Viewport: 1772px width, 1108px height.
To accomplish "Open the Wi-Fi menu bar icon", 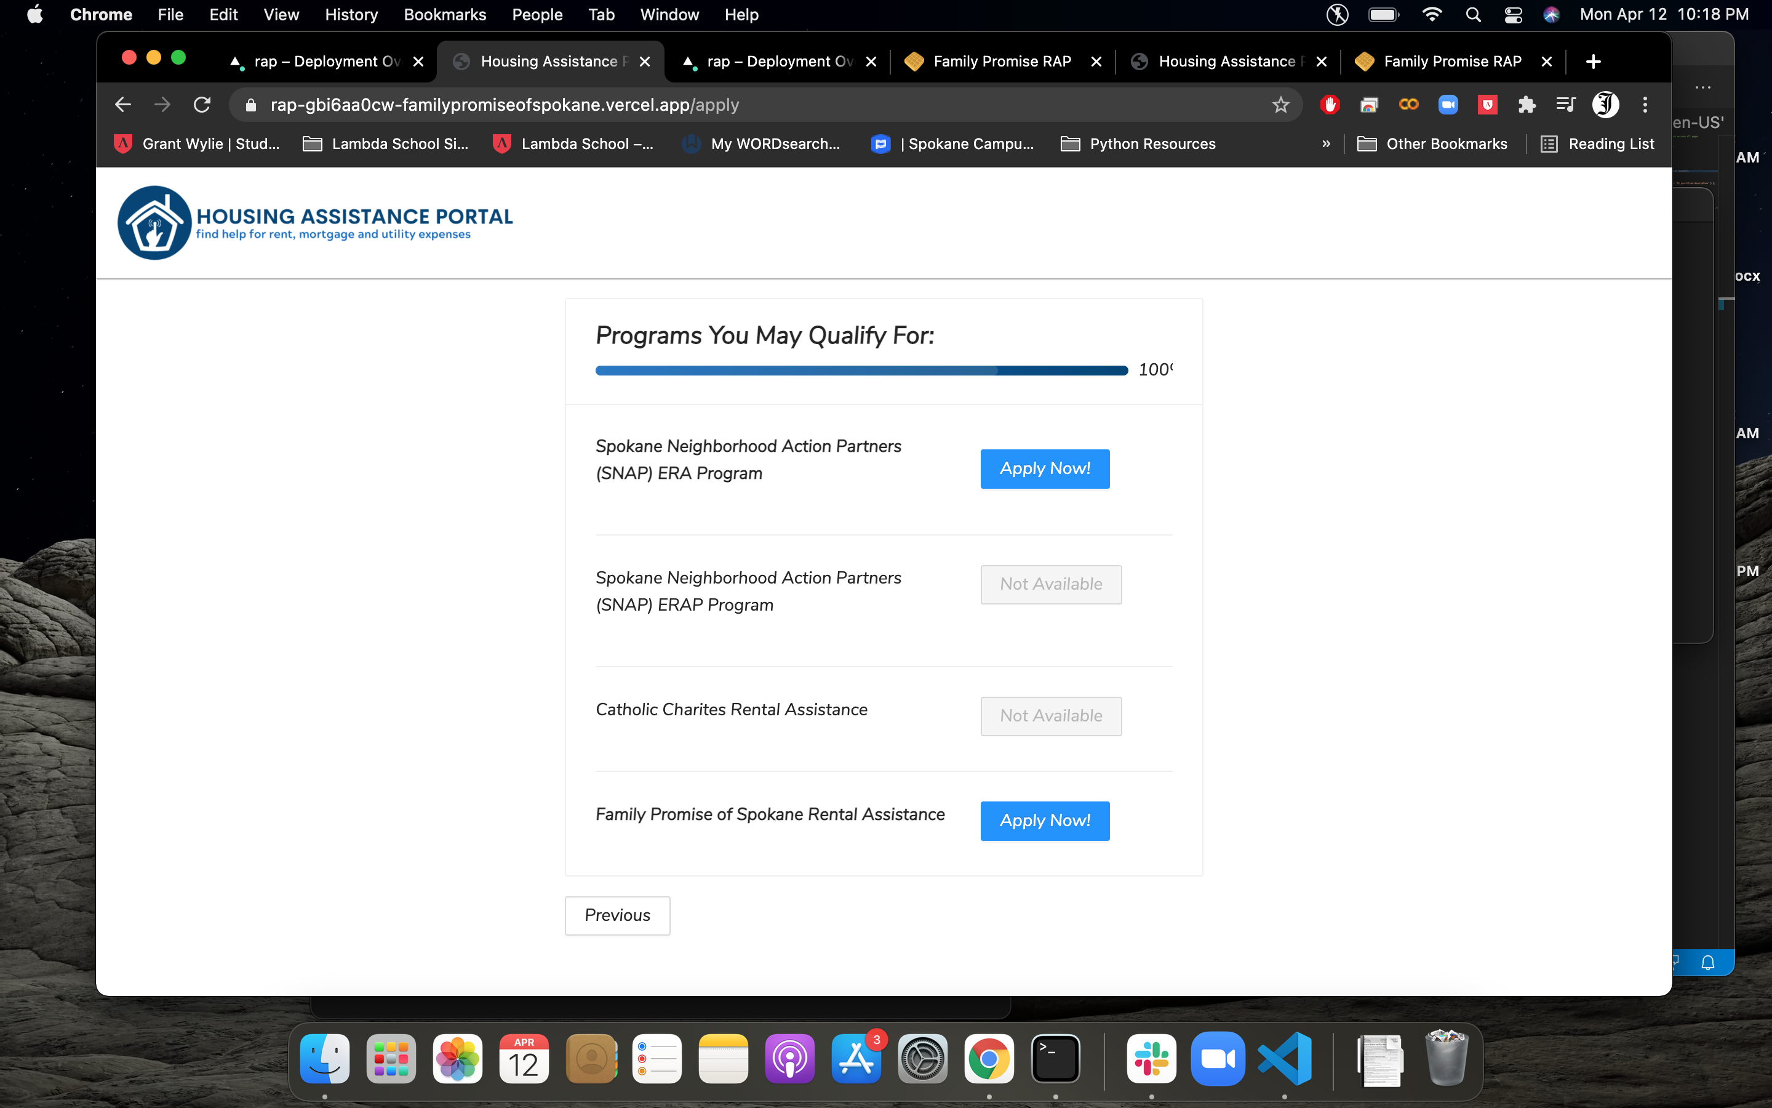I will 1432,15.
